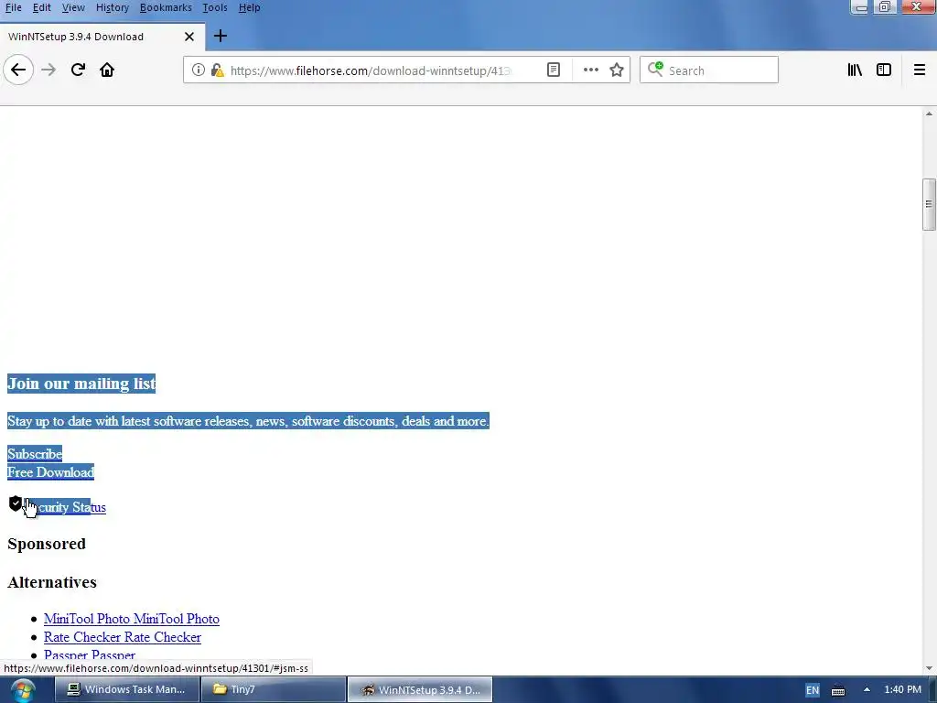Click the 'Stay up to date' paragraph
The width and height of the screenshot is (937, 703).
coord(248,421)
